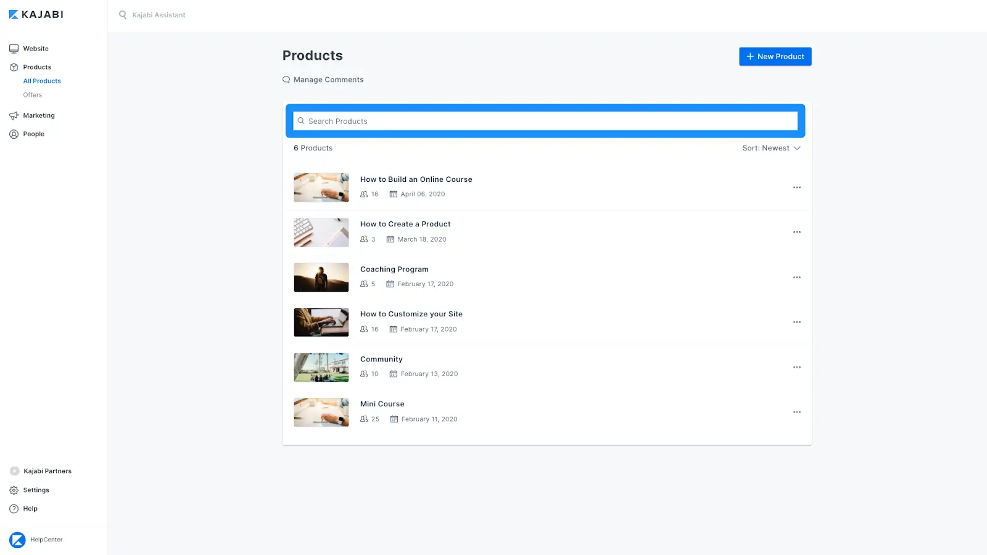
Task: Click the Products icon in the sidebar
Action: tap(14, 67)
